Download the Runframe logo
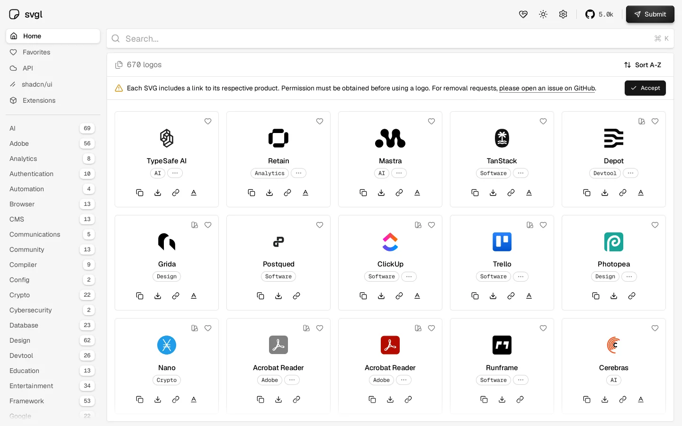This screenshot has width=682, height=426. click(502, 399)
